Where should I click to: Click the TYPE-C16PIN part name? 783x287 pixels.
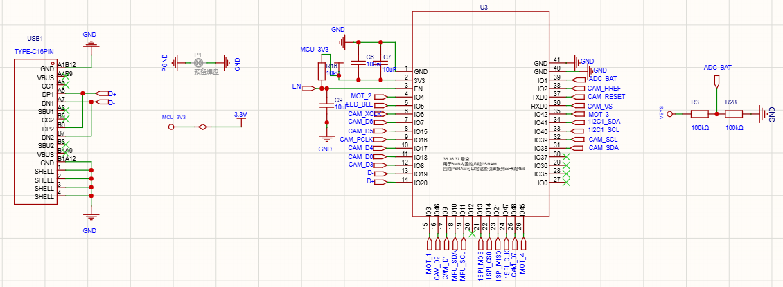[x=35, y=51]
